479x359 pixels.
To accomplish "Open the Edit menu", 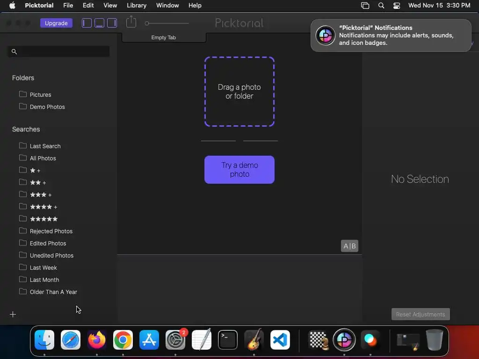I will 88,6.
